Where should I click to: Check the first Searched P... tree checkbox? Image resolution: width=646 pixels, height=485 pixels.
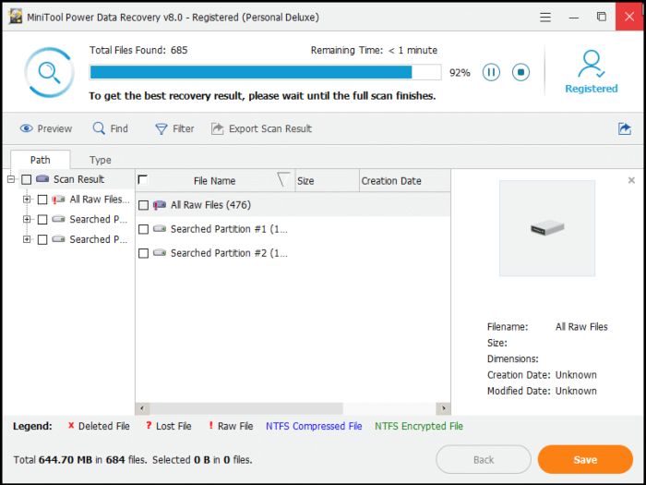click(42, 220)
